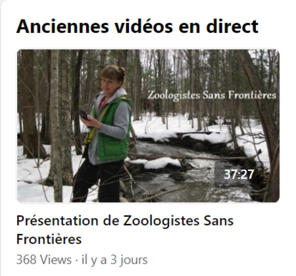This screenshot has height=276, width=296.
Task: Click the il y a 3 jours timestamp
Action: coord(114,260)
